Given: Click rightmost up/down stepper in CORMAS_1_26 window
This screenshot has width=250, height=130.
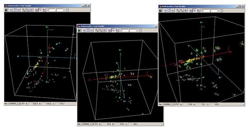Looking at the screenshot, I should (x=139, y=30).
